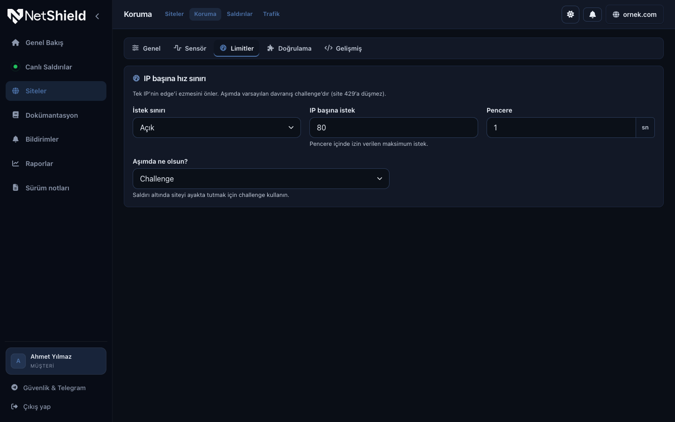Click the IP başına hız sınırı heading
Image resolution: width=675 pixels, height=422 pixels.
(x=175, y=79)
